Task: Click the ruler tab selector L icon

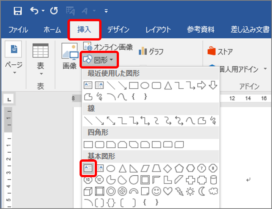Action: point(9,99)
